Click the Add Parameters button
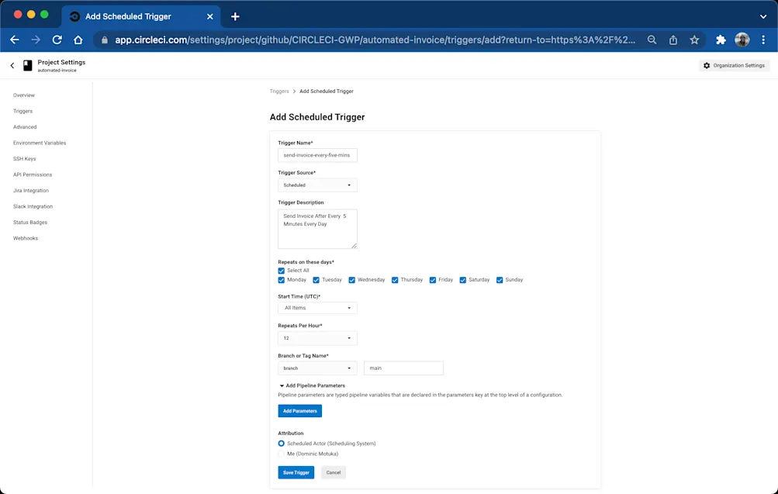 click(x=299, y=411)
